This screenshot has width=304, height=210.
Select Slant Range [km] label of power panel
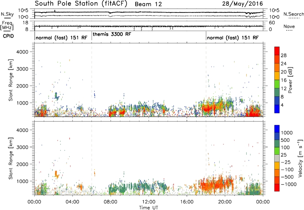(x=11, y=80)
